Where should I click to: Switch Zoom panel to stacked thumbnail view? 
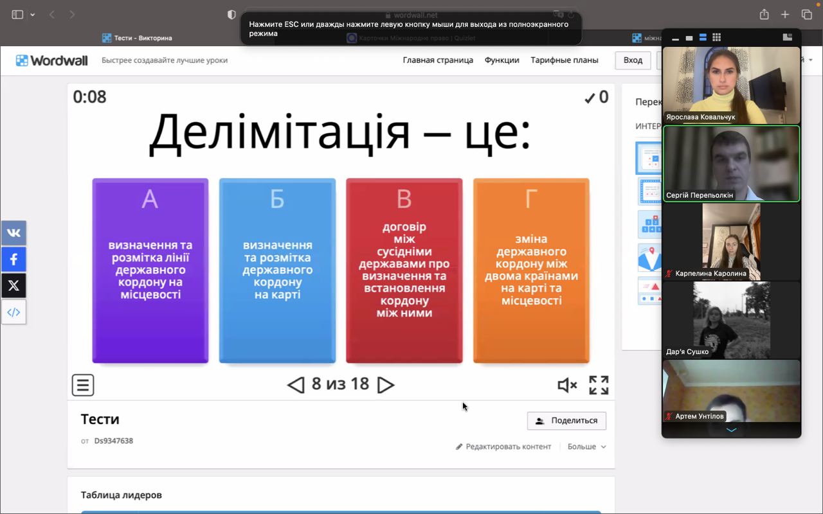click(703, 38)
